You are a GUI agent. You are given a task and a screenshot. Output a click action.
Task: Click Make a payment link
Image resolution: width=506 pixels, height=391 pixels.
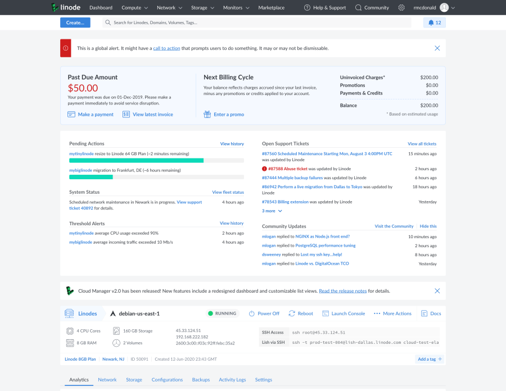(x=96, y=115)
